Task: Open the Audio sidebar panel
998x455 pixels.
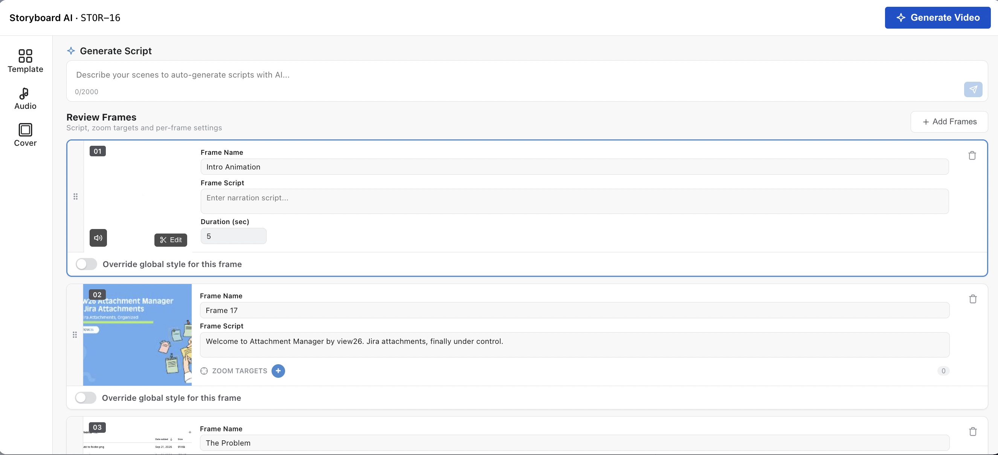Action: (x=25, y=98)
